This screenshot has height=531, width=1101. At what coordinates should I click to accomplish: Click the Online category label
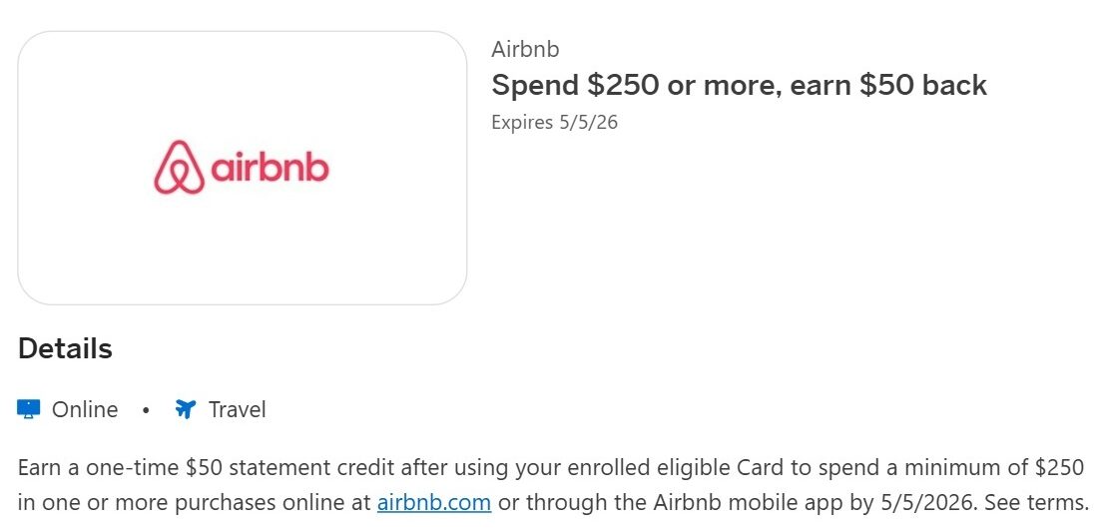(85, 409)
